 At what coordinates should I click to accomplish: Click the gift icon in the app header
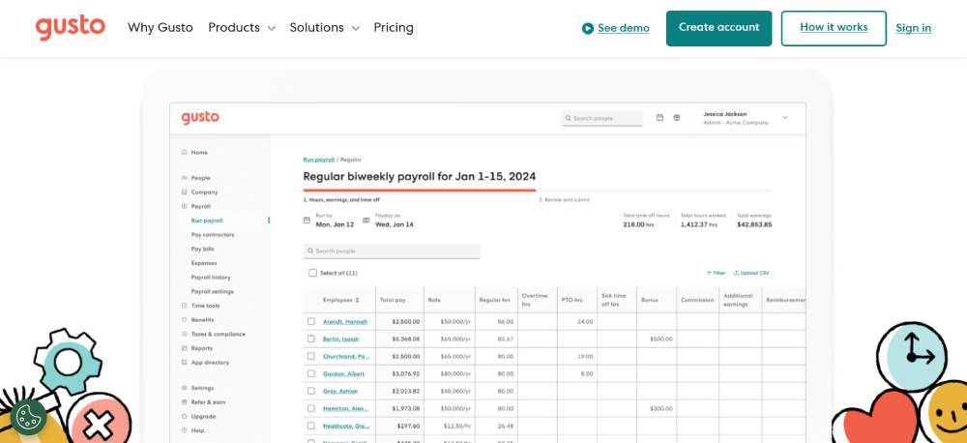(x=677, y=118)
